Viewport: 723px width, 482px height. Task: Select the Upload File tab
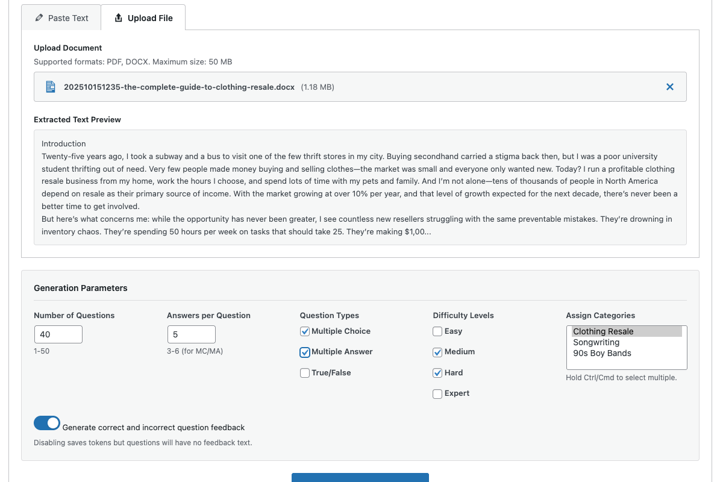143,18
